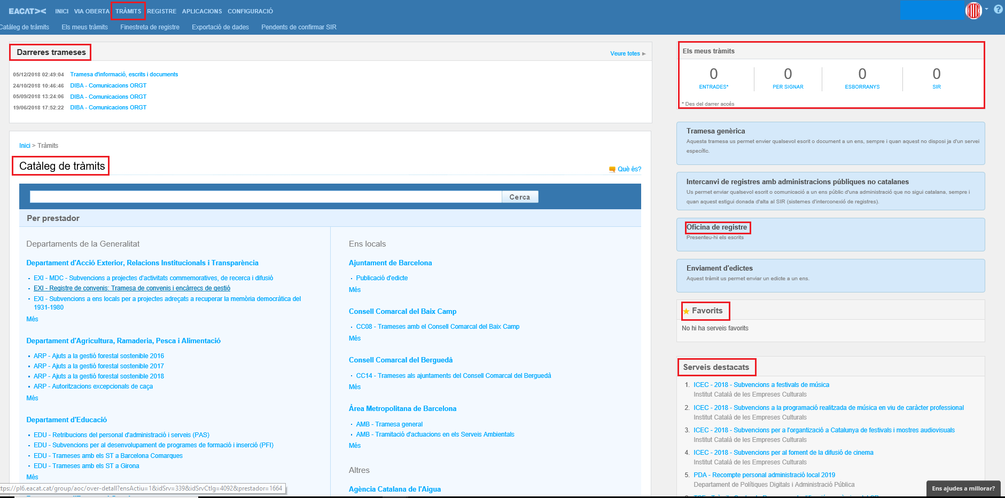Image resolution: width=1005 pixels, height=498 pixels.
Task: Expand Més under Ajuntament de Barcelona
Action: [355, 290]
